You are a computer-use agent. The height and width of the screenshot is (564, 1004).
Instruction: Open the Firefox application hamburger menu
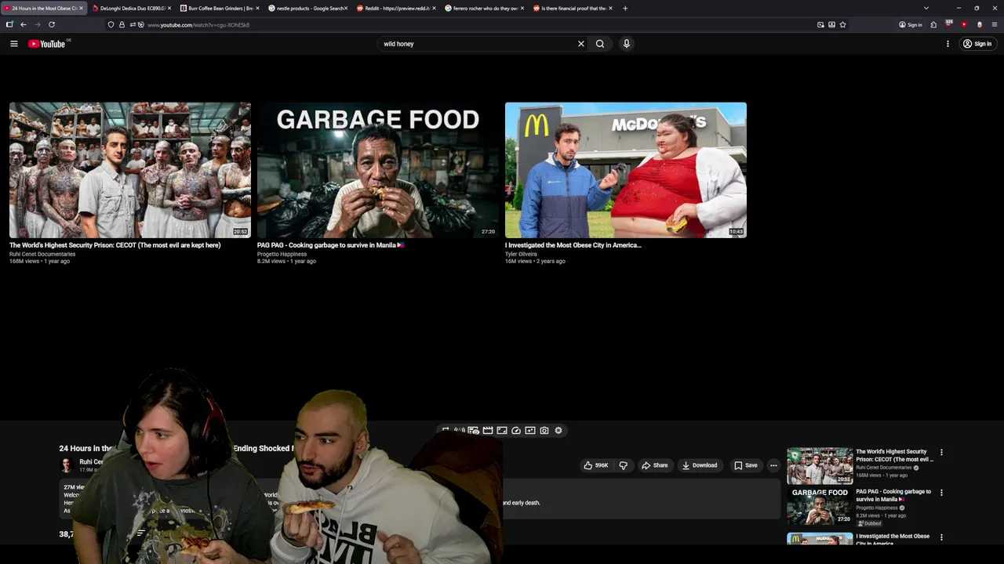(995, 25)
